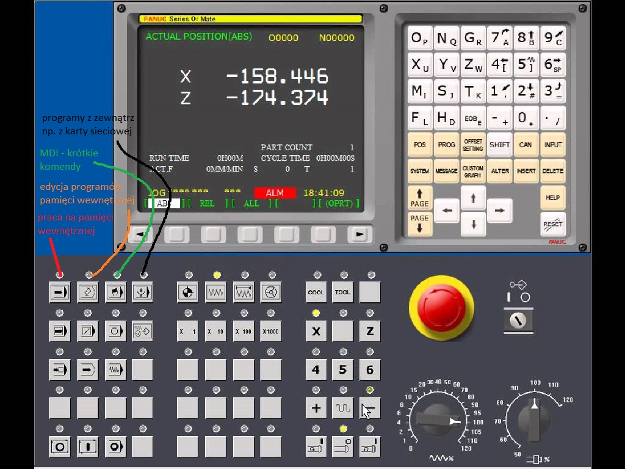Open the PROG function key screen
This screenshot has height=469, width=625.
coord(446,145)
